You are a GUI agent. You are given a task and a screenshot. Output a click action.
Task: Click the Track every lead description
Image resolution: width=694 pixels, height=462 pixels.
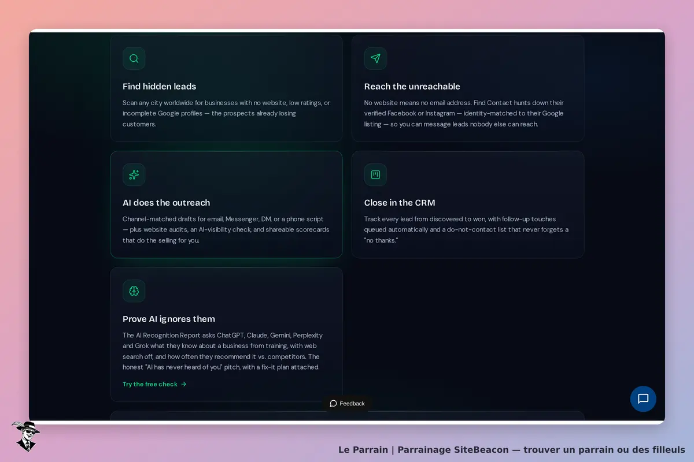[466, 230]
